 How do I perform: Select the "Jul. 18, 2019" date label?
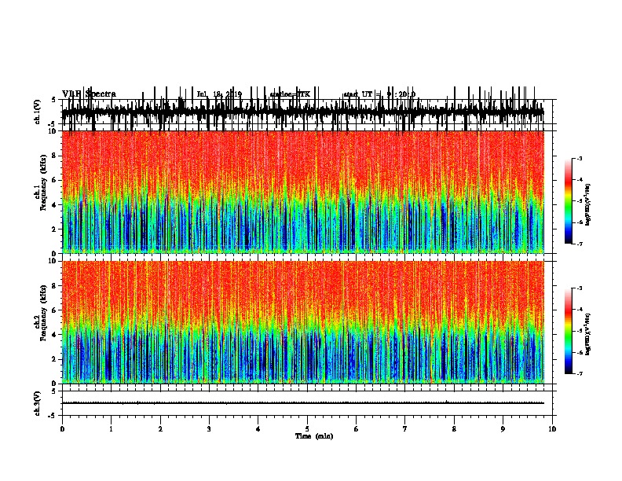point(219,94)
